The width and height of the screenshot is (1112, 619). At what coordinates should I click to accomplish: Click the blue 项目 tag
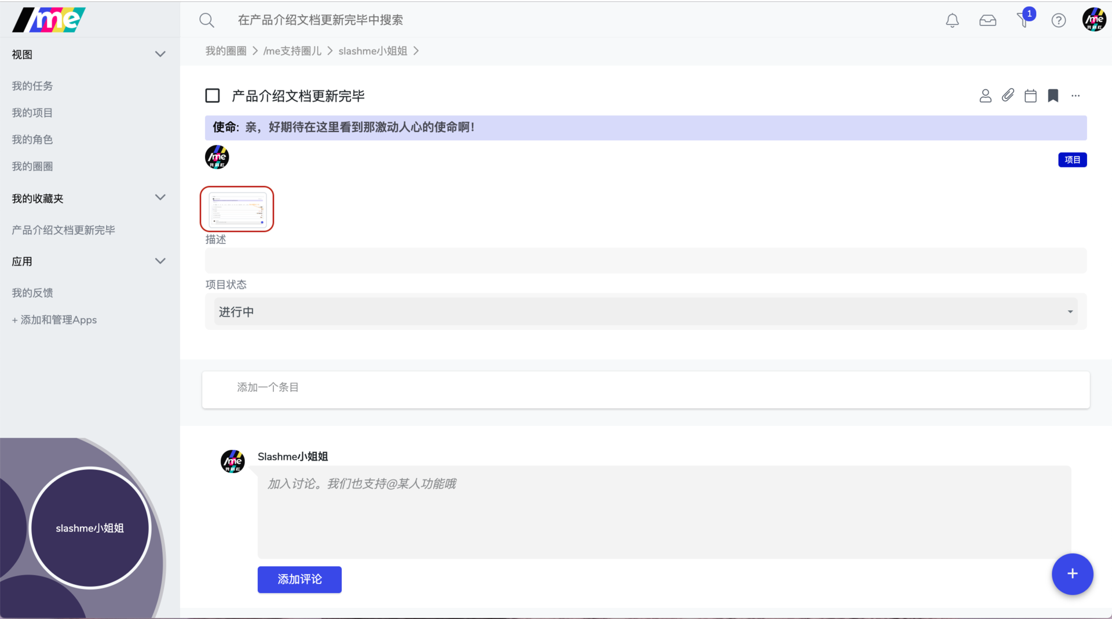click(1073, 160)
